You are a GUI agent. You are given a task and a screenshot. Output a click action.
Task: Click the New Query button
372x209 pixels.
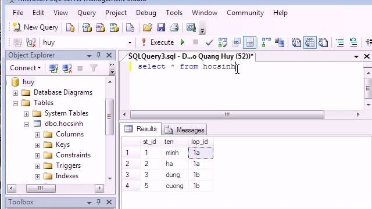(35, 27)
